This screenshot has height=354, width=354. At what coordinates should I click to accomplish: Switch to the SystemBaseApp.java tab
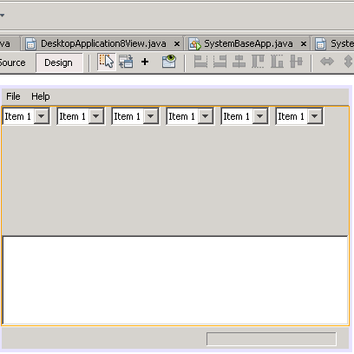248,43
